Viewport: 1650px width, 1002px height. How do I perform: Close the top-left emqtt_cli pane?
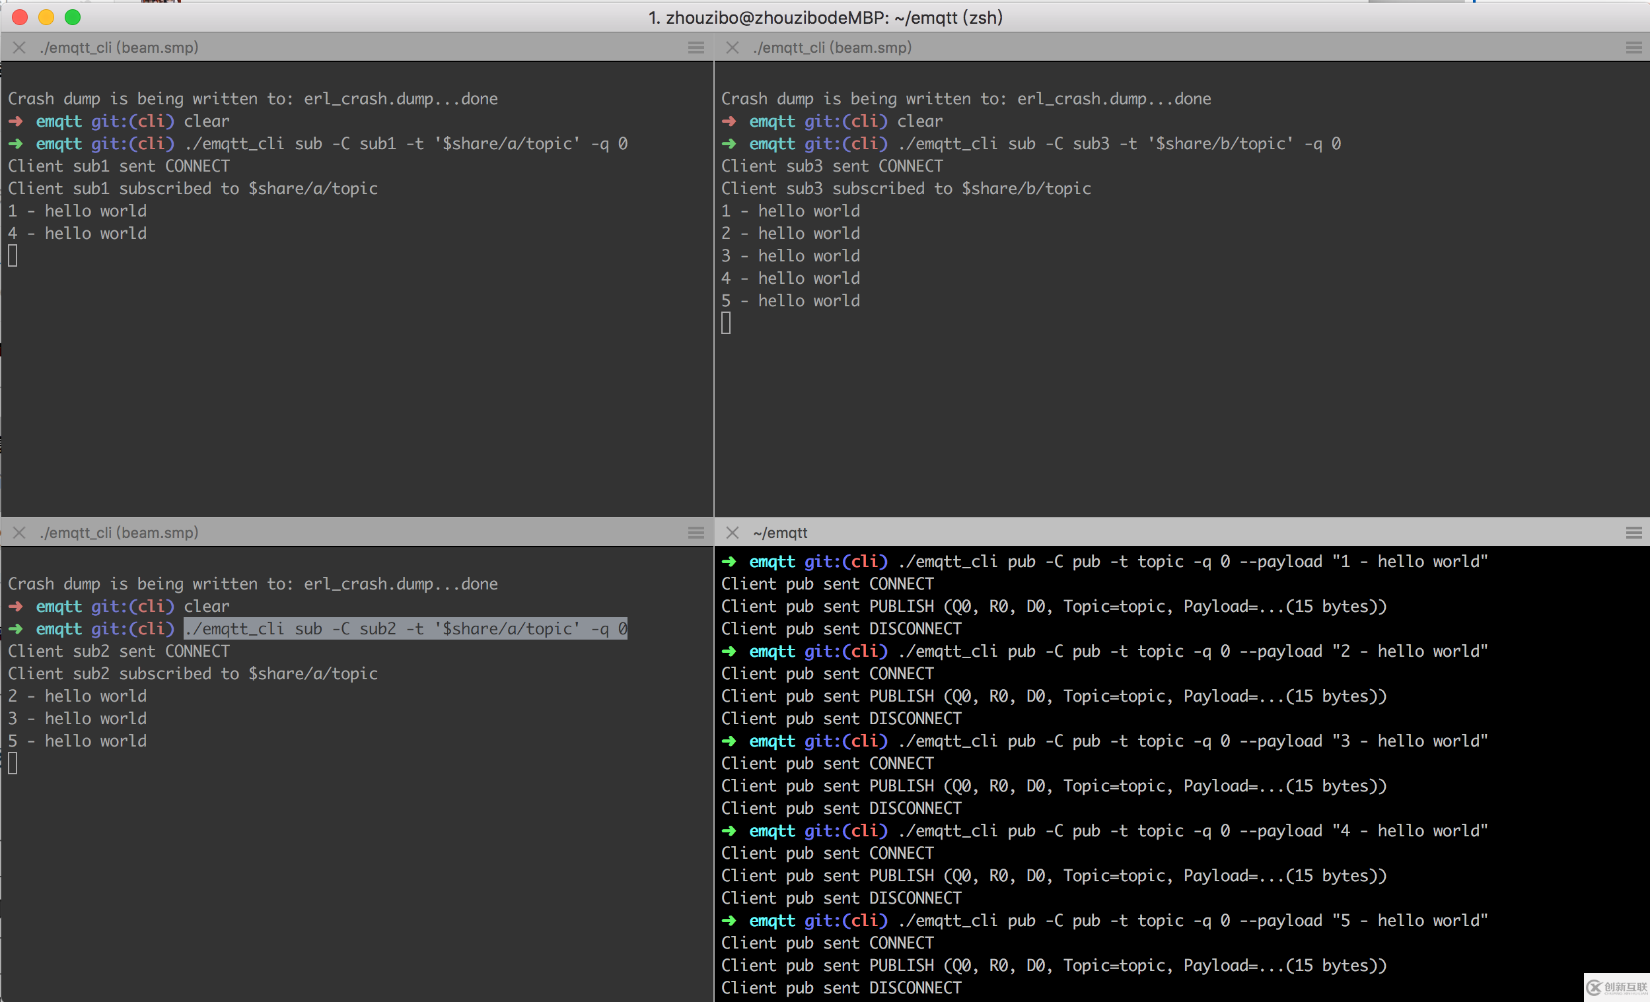point(19,48)
